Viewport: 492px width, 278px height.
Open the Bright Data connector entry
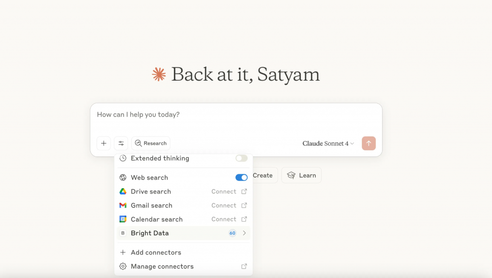point(184,233)
